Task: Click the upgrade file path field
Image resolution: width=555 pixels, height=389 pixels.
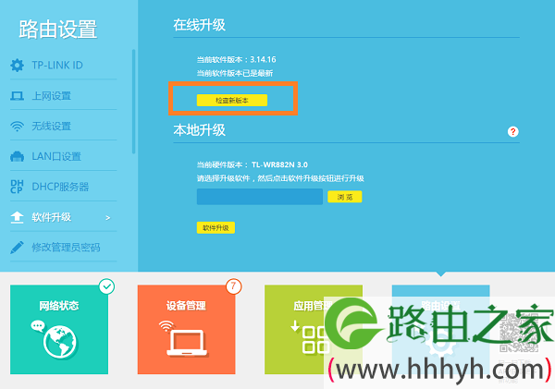Action: coord(259,197)
